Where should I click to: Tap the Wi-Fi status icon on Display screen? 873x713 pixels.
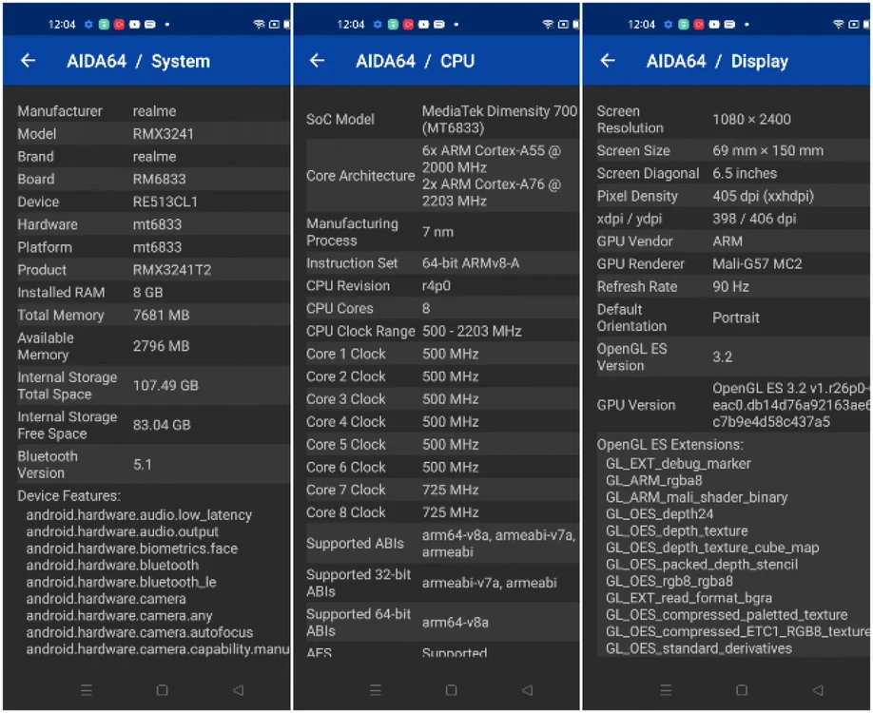pyautogui.click(x=839, y=24)
